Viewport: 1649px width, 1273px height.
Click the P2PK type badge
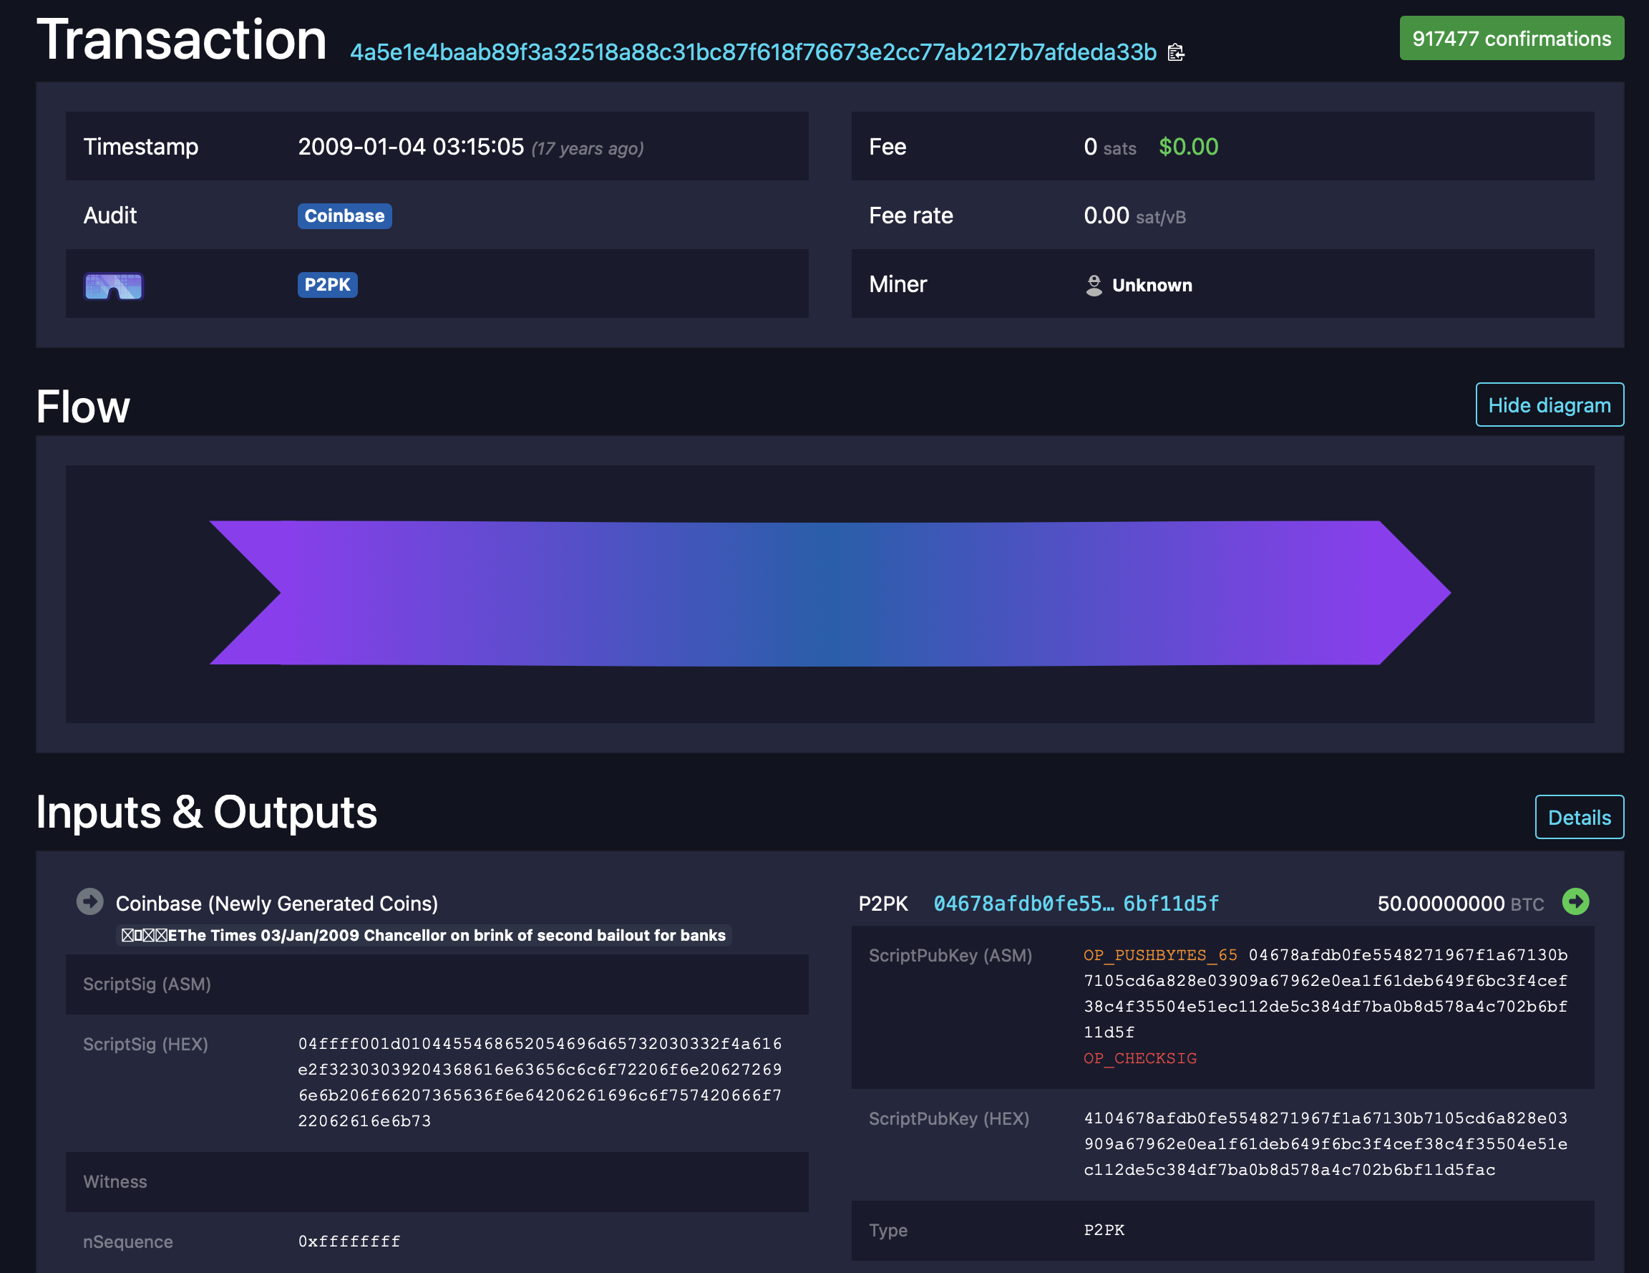pyautogui.click(x=327, y=285)
